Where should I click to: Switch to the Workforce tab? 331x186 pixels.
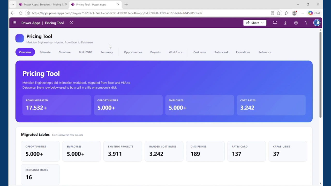click(176, 52)
